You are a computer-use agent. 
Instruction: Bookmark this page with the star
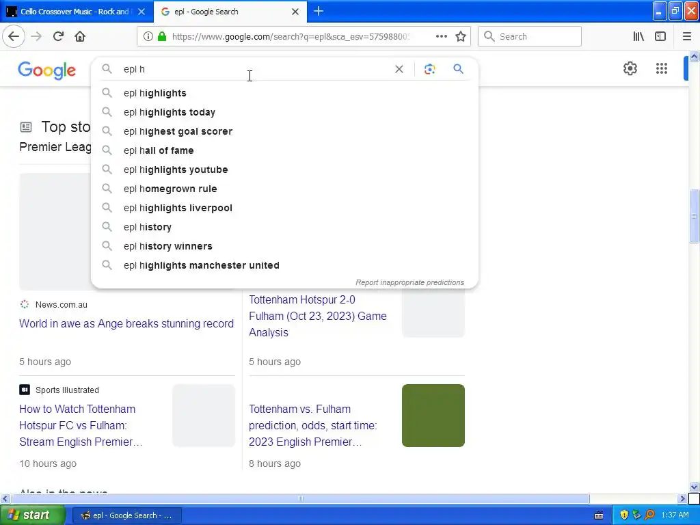[x=461, y=36]
